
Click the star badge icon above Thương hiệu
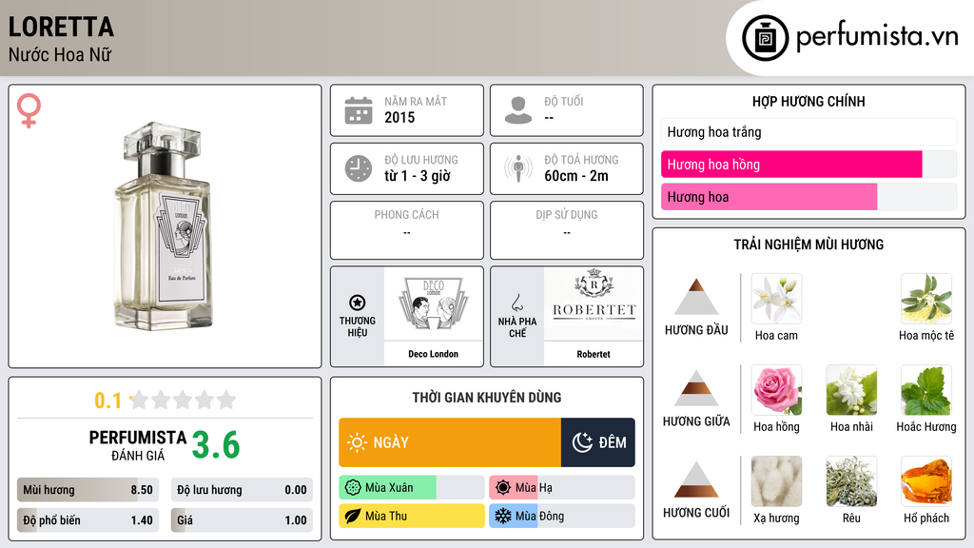358,303
